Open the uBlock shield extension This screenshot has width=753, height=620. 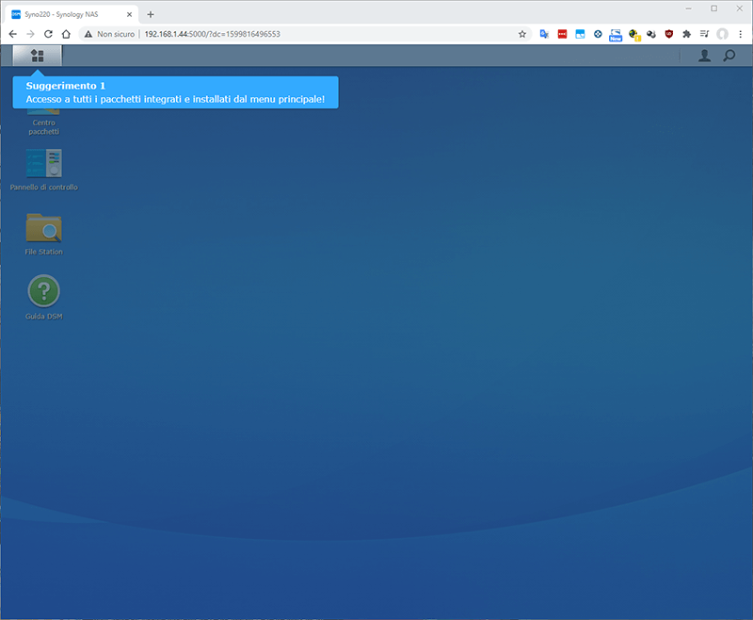pyautogui.click(x=669, y=34)
